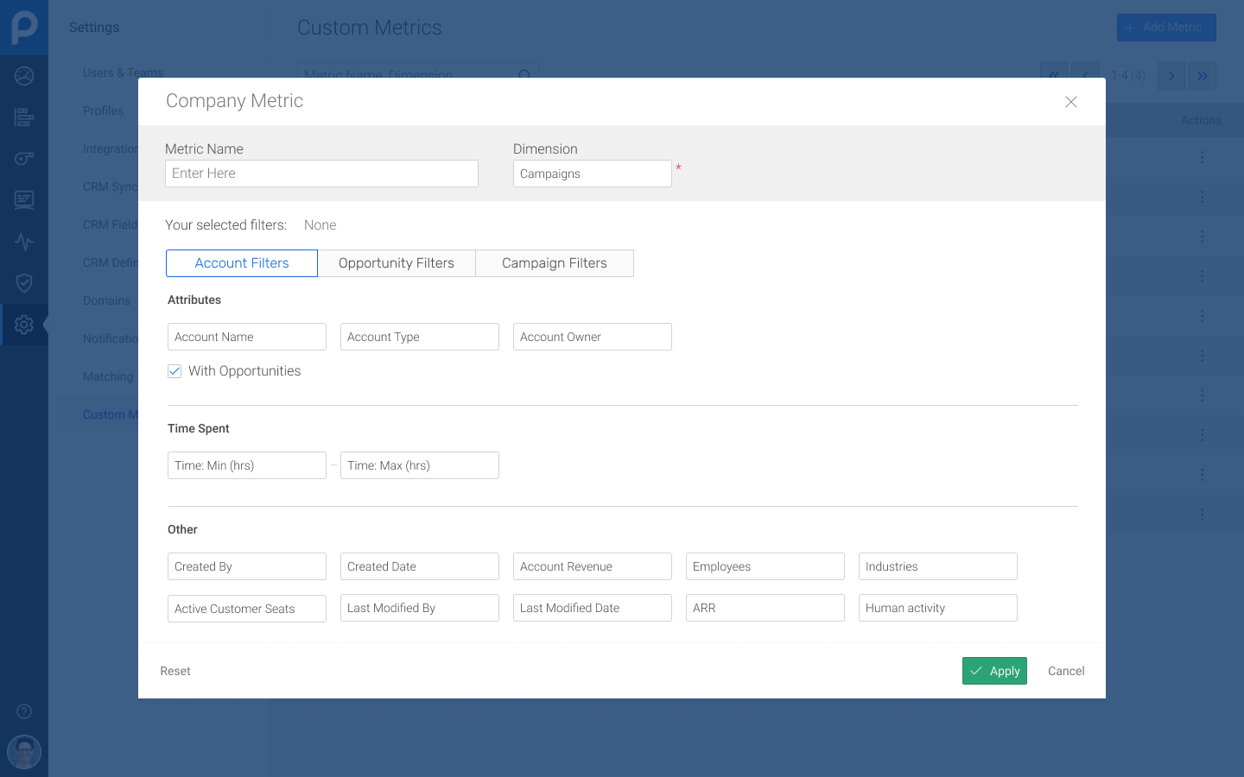Open the Industries filter dropdown
The width and height of the screenshot is (1244, 777).
(937, 566)
